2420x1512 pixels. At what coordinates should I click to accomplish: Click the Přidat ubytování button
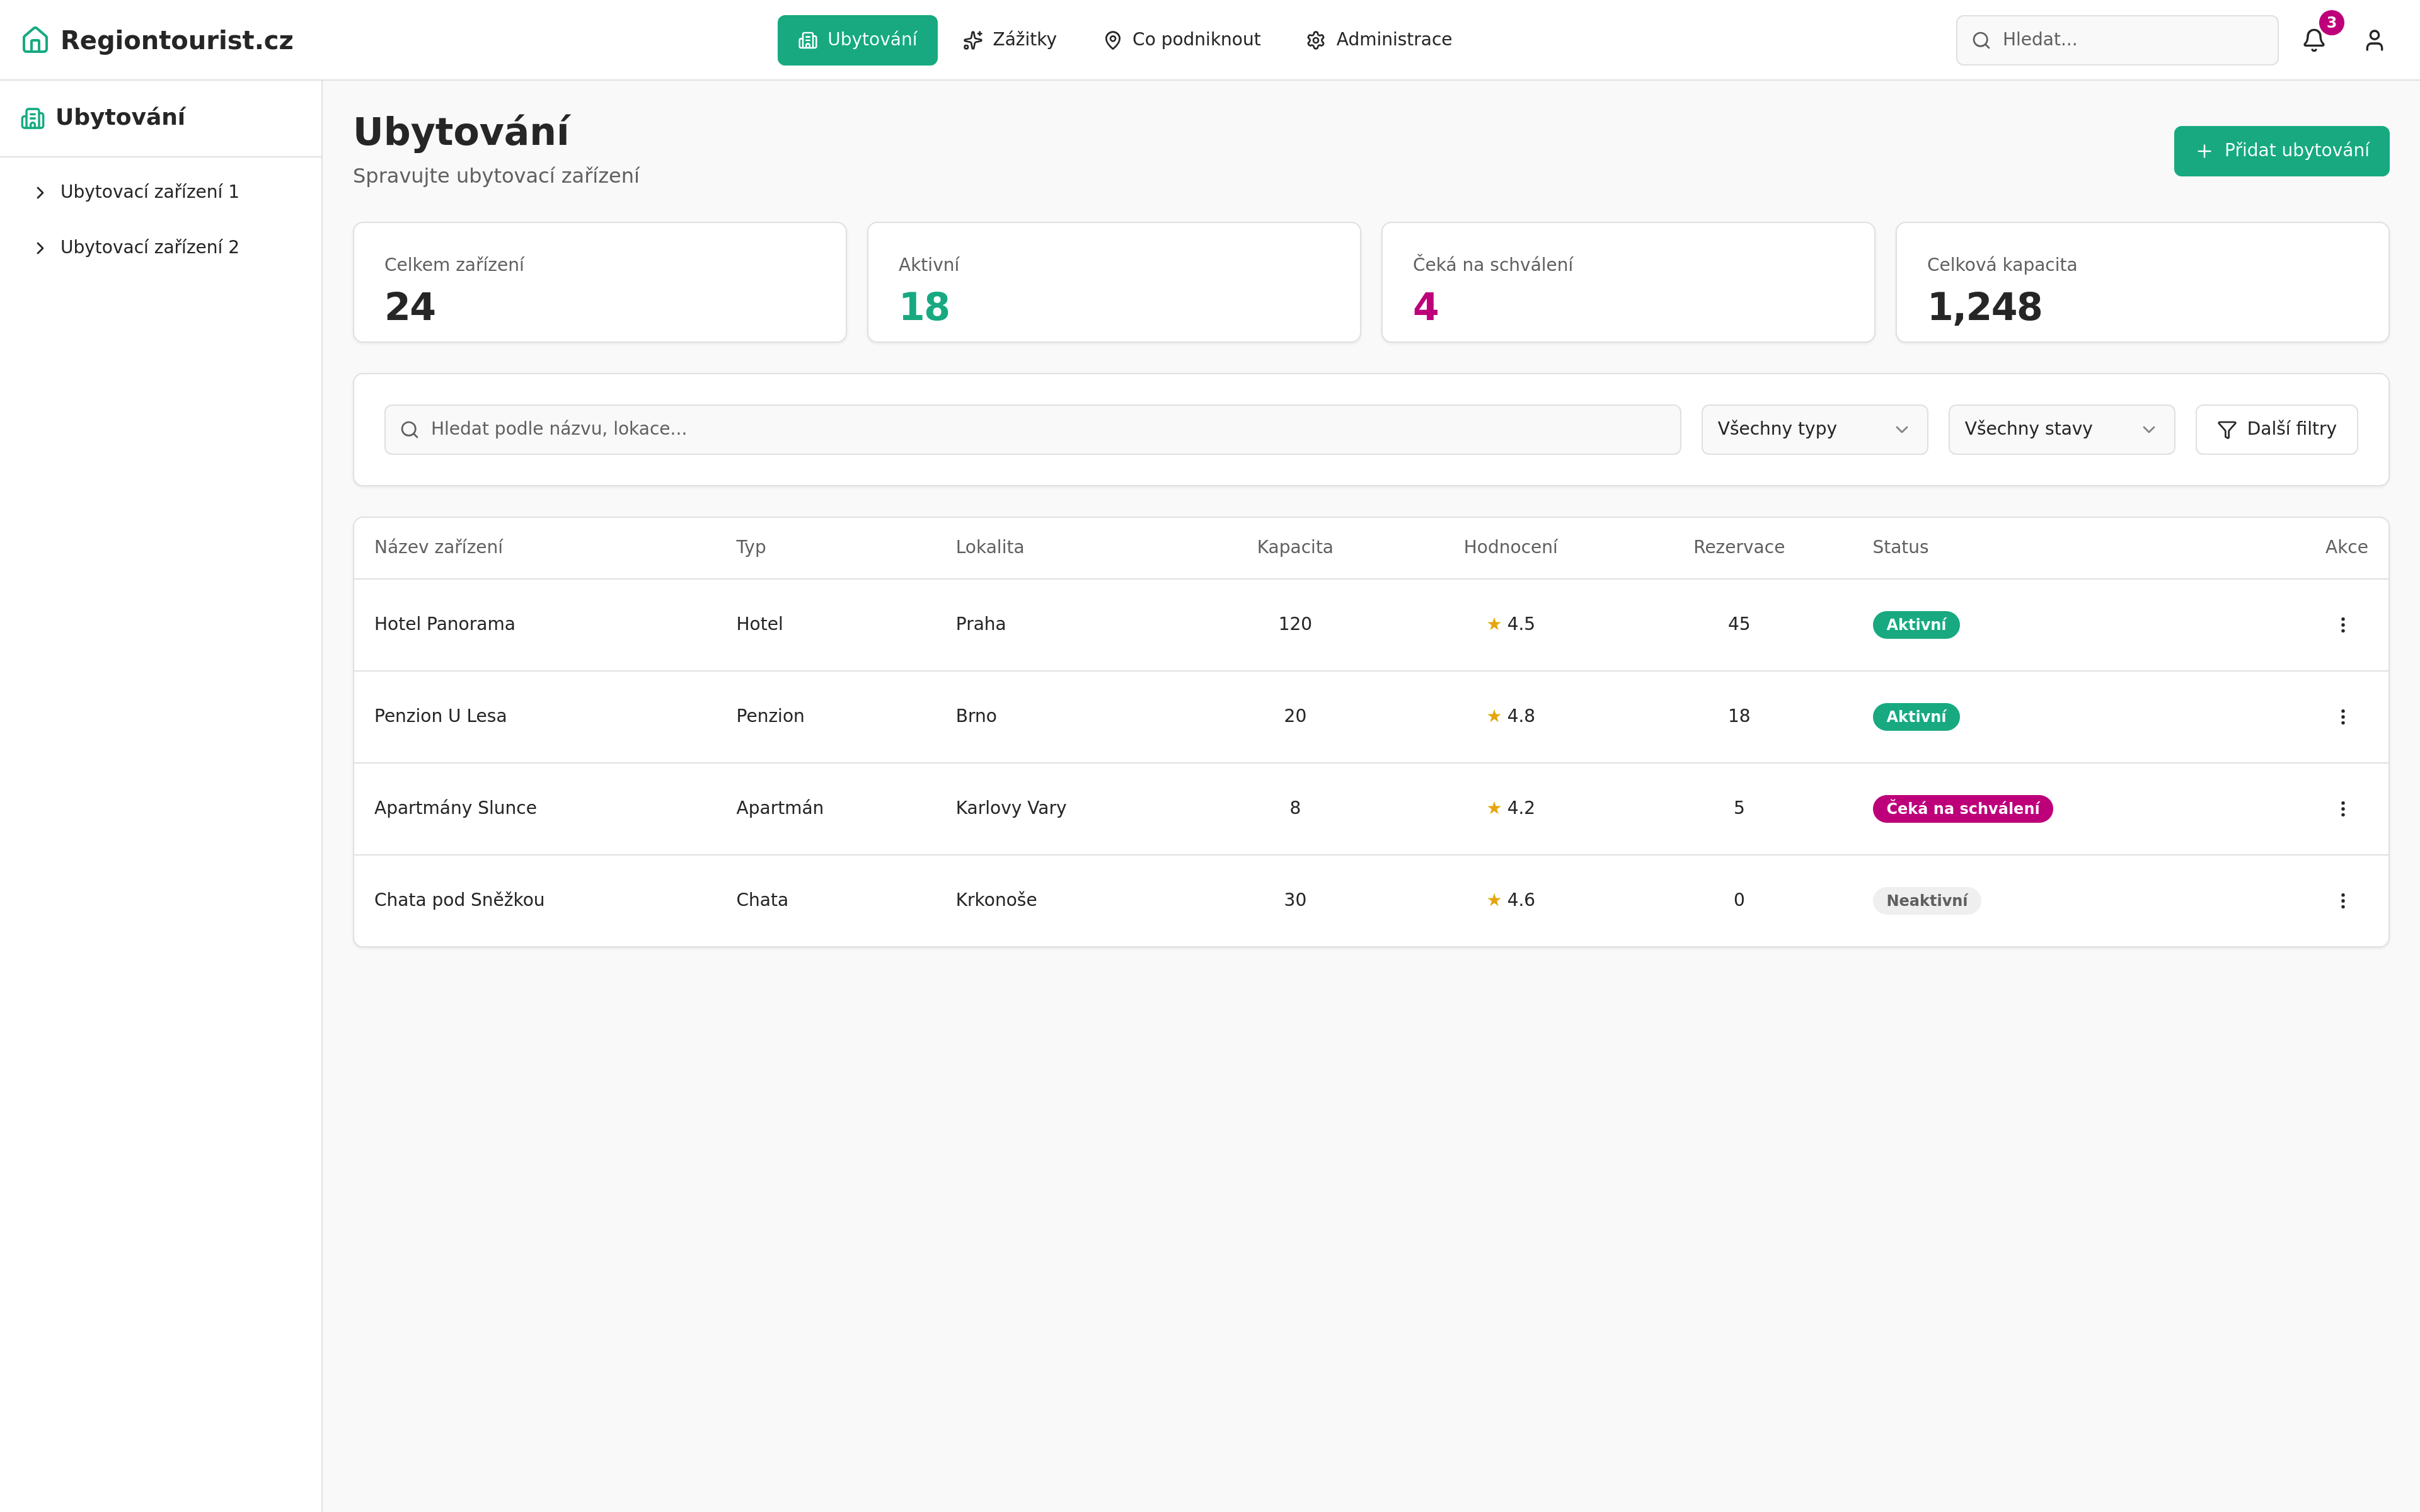click(2280, 151)
